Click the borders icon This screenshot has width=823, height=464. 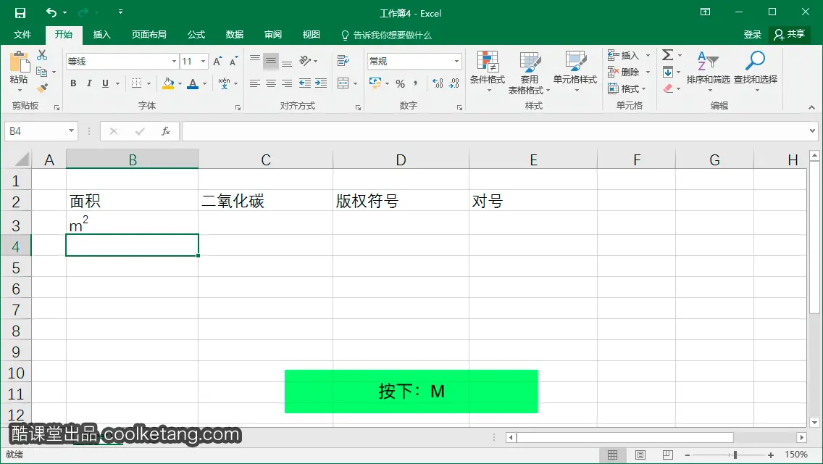pos(136,83)
